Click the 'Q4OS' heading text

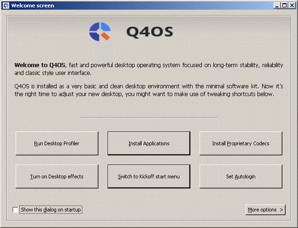coord(150,32)
